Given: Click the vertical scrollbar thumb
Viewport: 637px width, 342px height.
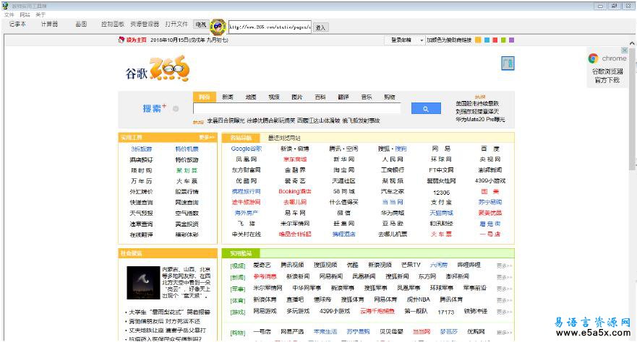Looking at the screenshot, I should point(632,109).
